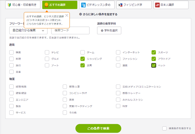
Task: Click the dropdown chevron arrow
Action: pos(43,30)
